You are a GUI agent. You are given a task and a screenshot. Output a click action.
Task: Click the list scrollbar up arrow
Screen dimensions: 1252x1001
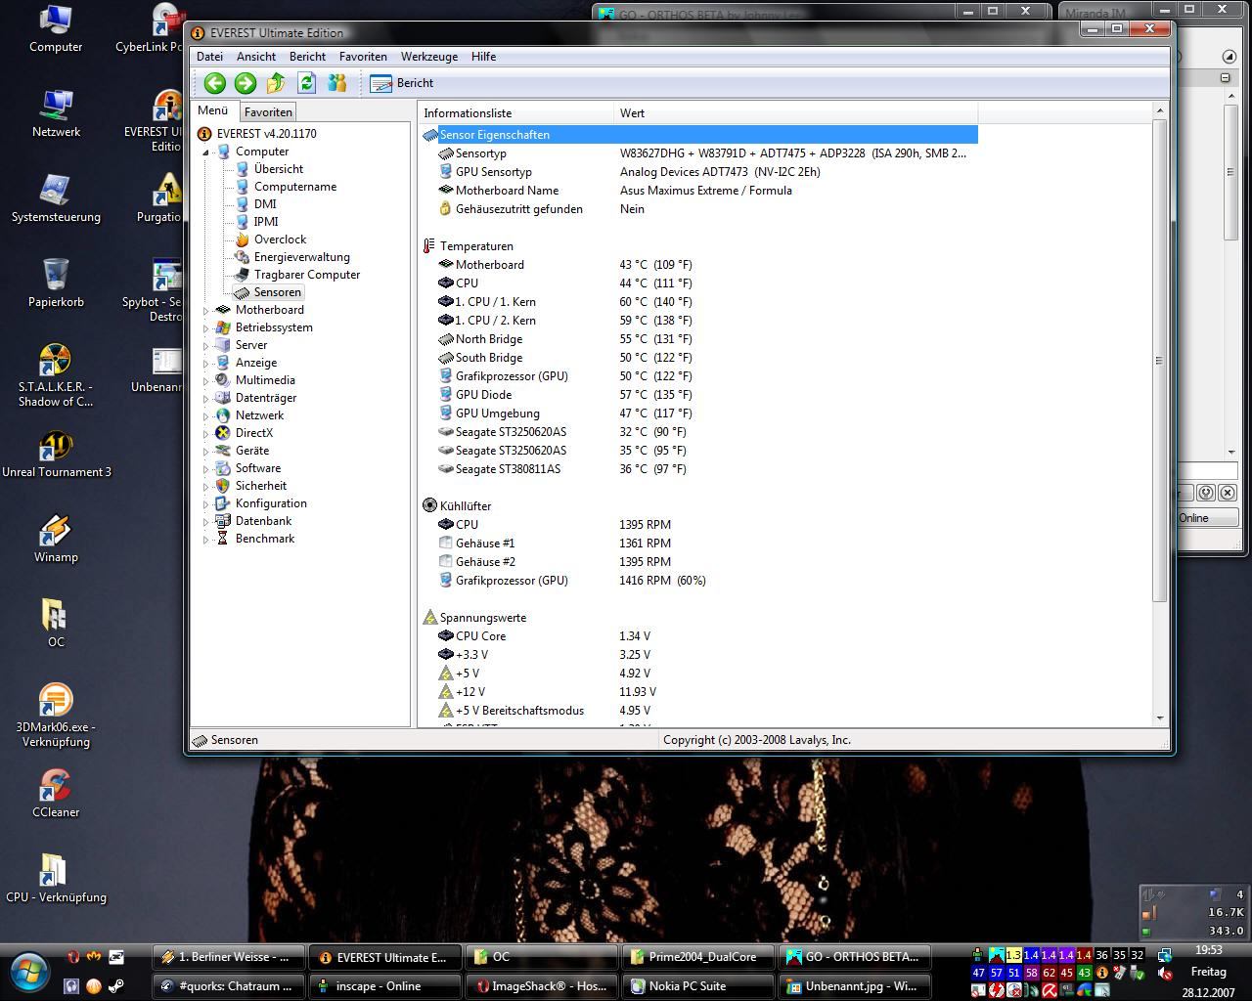(x=1160, y=110)
